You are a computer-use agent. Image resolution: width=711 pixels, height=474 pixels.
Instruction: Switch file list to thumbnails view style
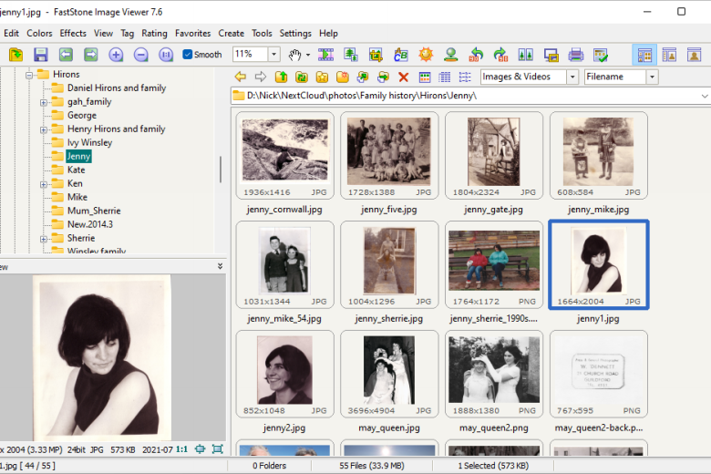(x=425, y=77)
